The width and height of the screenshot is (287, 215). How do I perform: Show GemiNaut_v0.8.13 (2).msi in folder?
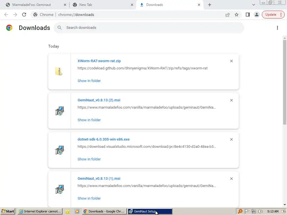click(x=89, y=120)
